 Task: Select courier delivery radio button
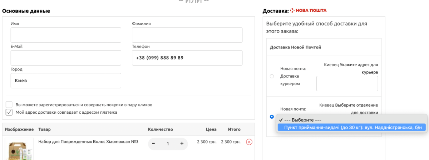tap(272, 76)
